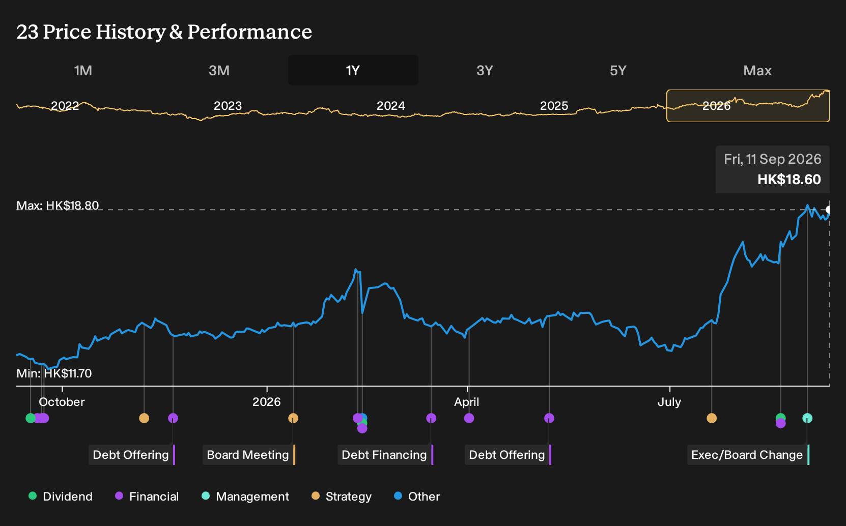
Task: Open the Board Meeting event label
Action: 249,455
